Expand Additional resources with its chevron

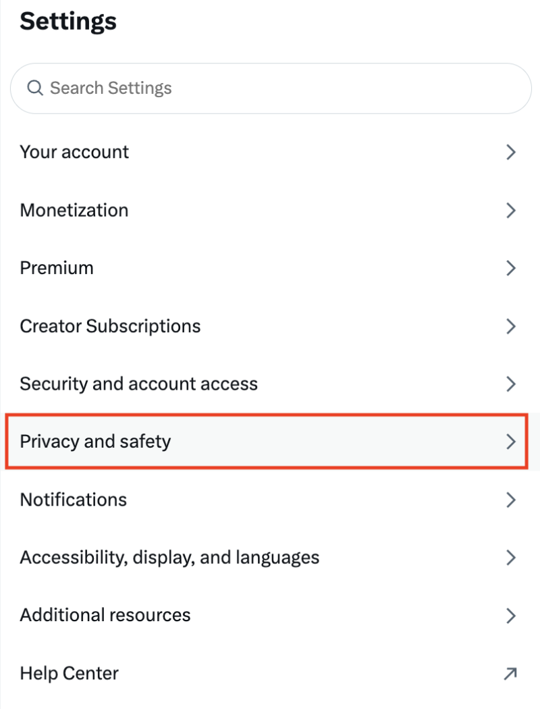click(510, 615)
